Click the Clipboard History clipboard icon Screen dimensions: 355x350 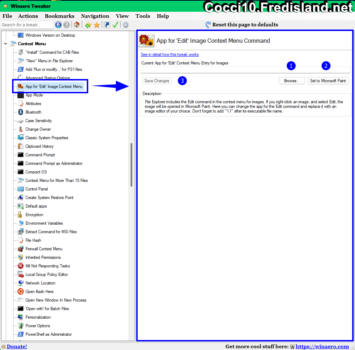(x=21, y=146)
